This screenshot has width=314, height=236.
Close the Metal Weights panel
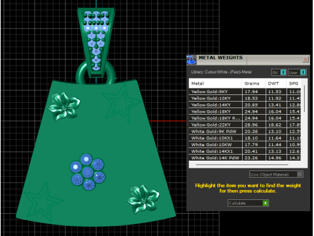tap(305, 60)
